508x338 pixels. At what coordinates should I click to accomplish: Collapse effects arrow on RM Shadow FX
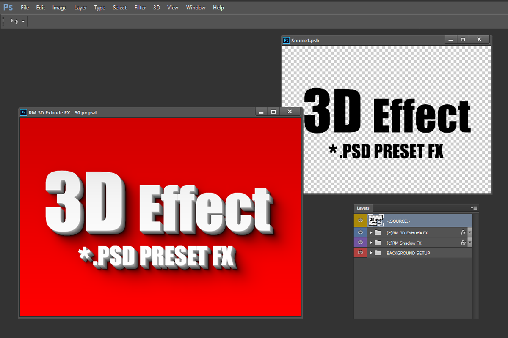[469, 243]
